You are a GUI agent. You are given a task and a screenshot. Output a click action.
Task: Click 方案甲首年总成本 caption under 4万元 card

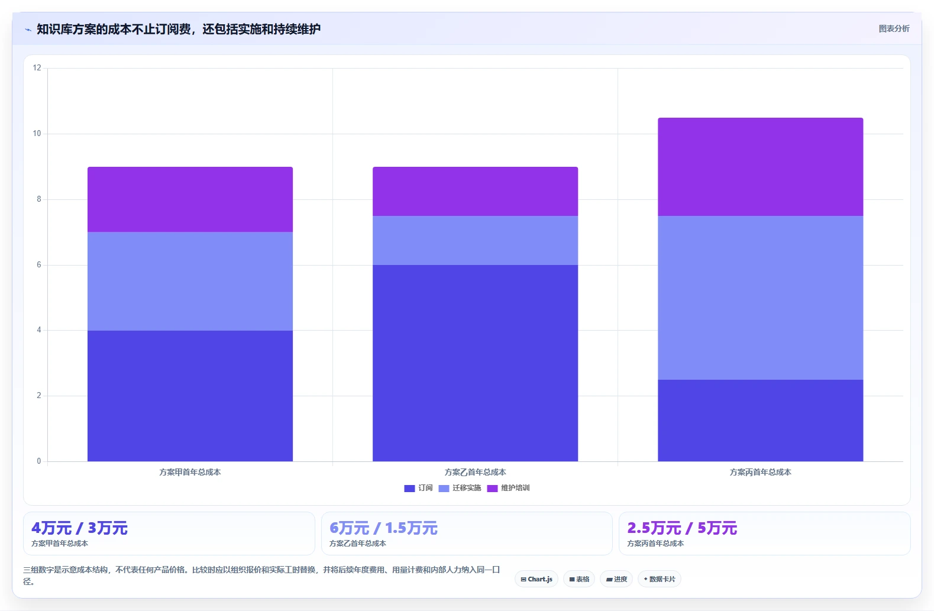coord(60,544)
